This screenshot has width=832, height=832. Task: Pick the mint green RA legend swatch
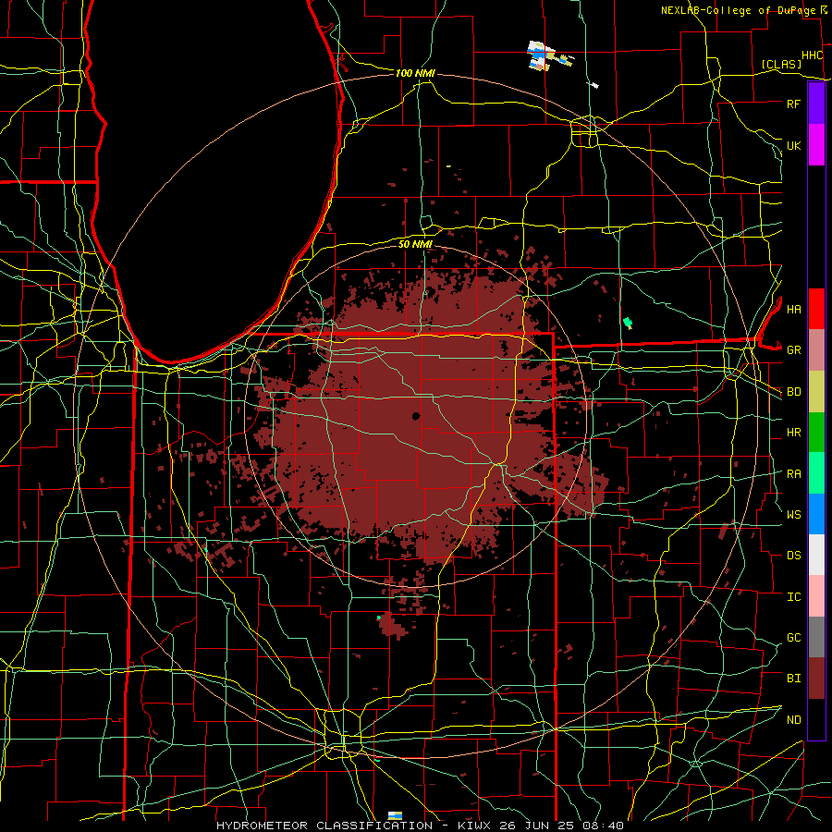click(x=816, y=472)
